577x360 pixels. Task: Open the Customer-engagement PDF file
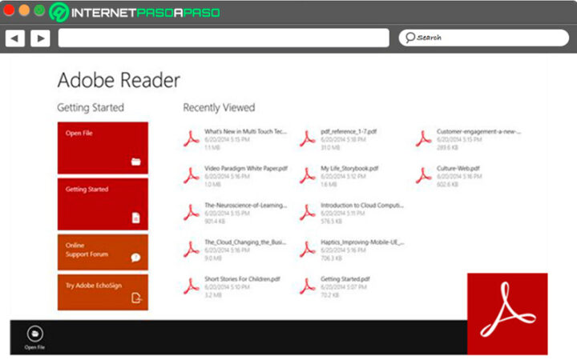478,132
